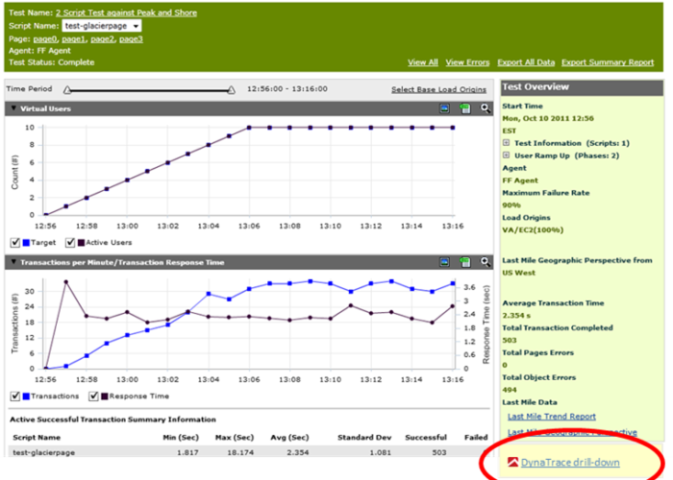Click the Test Overview panel header
Viewport: 673px width, 480px height.
point(582,87)
